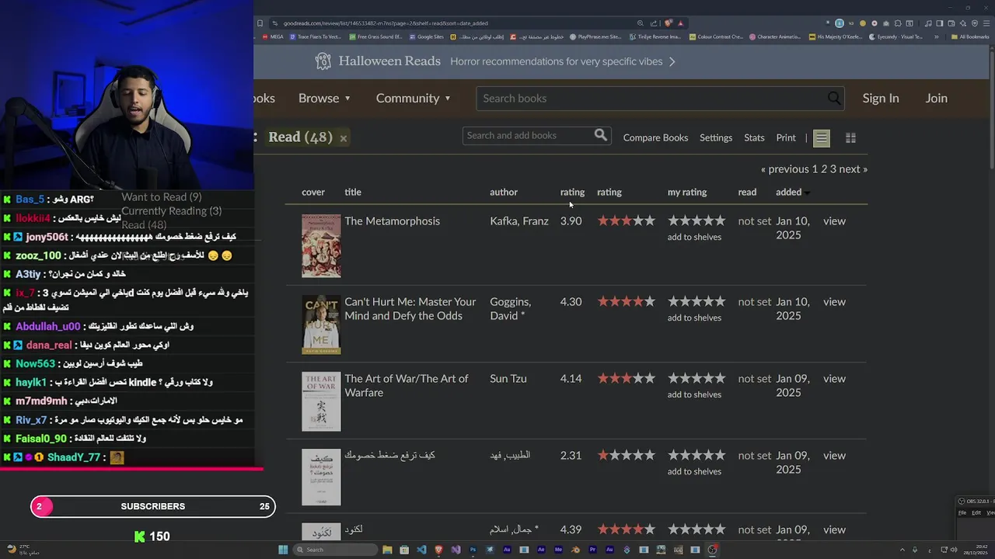
Task: Open Can't Hurt Me cover thumbnail
Action: click(x=321, y=325)
